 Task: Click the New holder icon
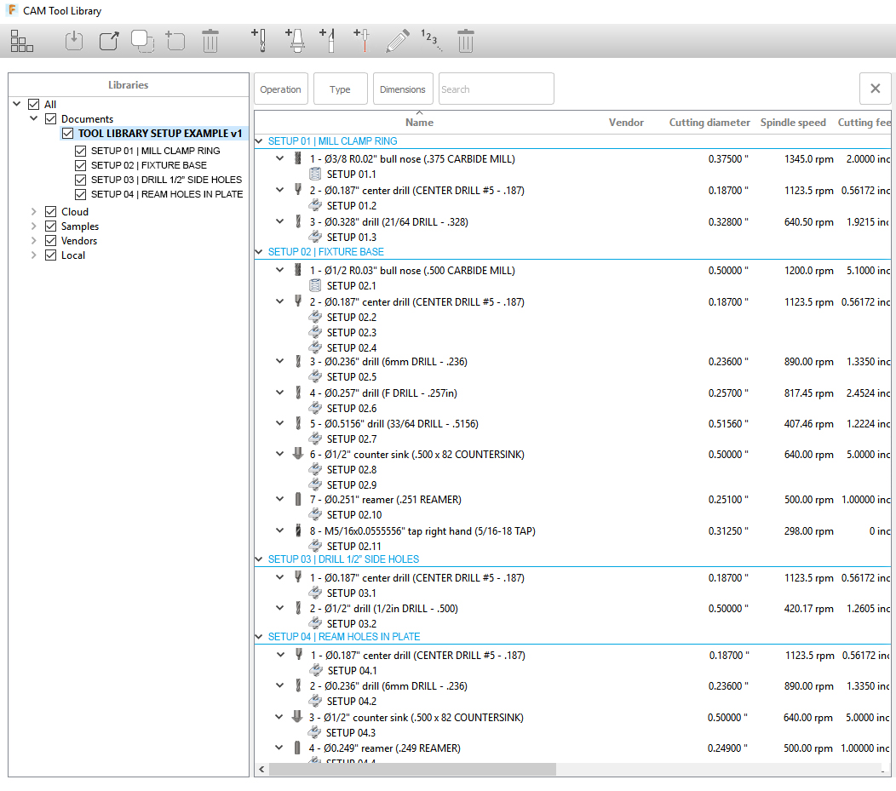(x=295, y=41)
